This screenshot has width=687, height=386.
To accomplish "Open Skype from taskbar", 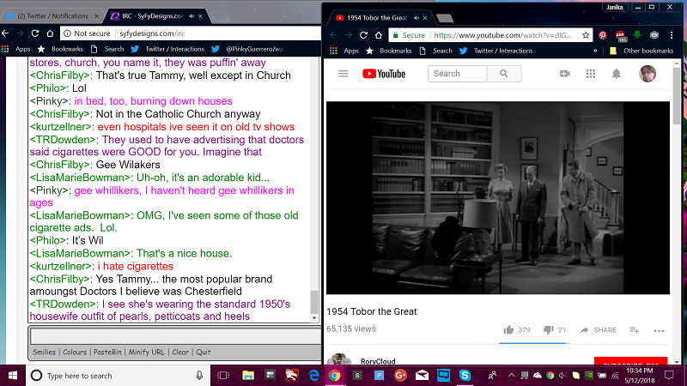I will pyautogui.click(x=465, y=376).
